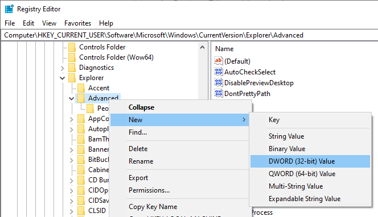Viewport: 378px width, 217px height.
Task: Open the Help menu
Action: 106,23
